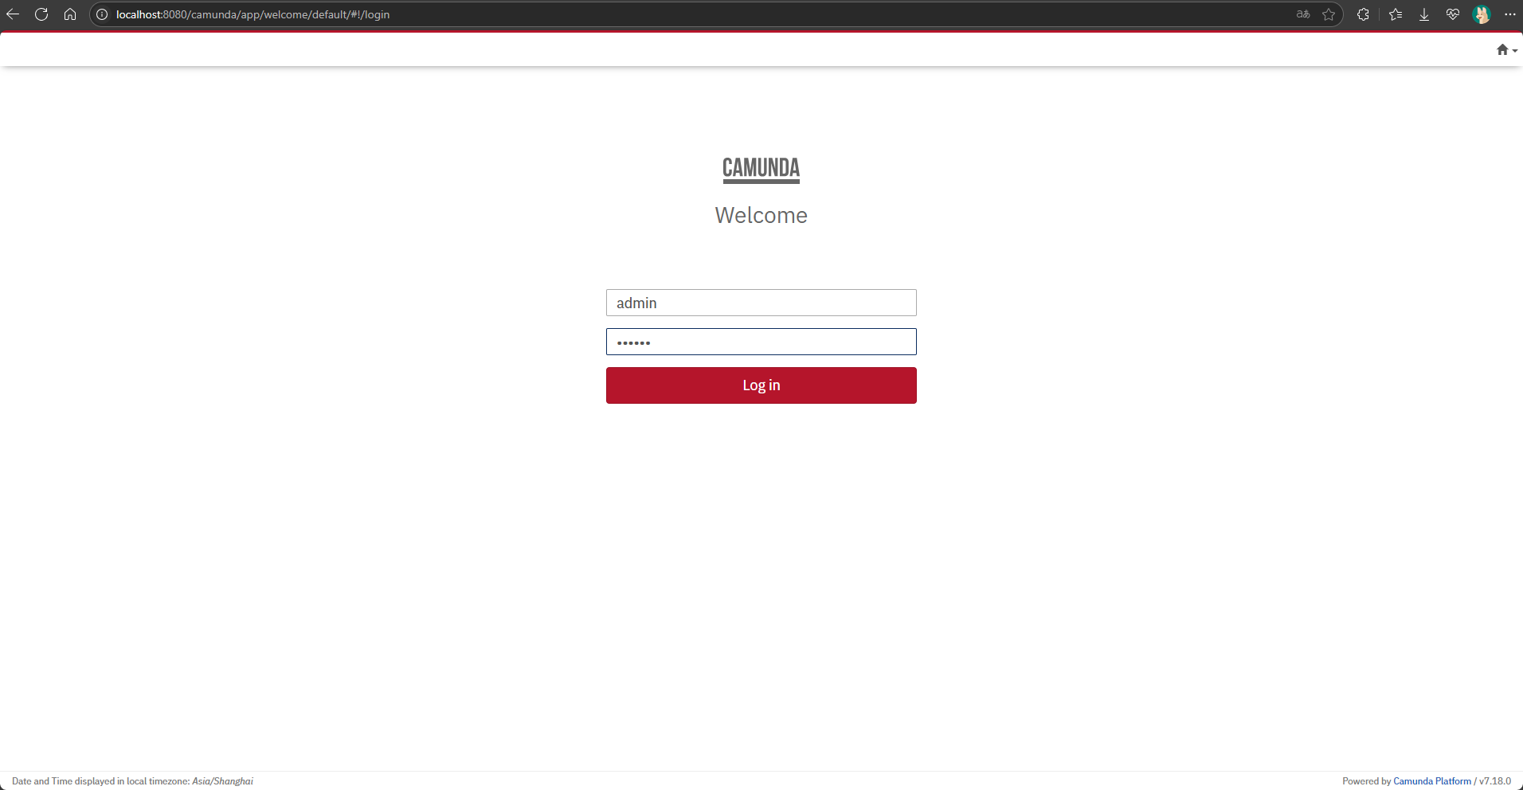The height and width of the screenshot is (790, 1523).
Task: Click the browser health heart-pulse icon
Action: click(x=1453, y=14)
